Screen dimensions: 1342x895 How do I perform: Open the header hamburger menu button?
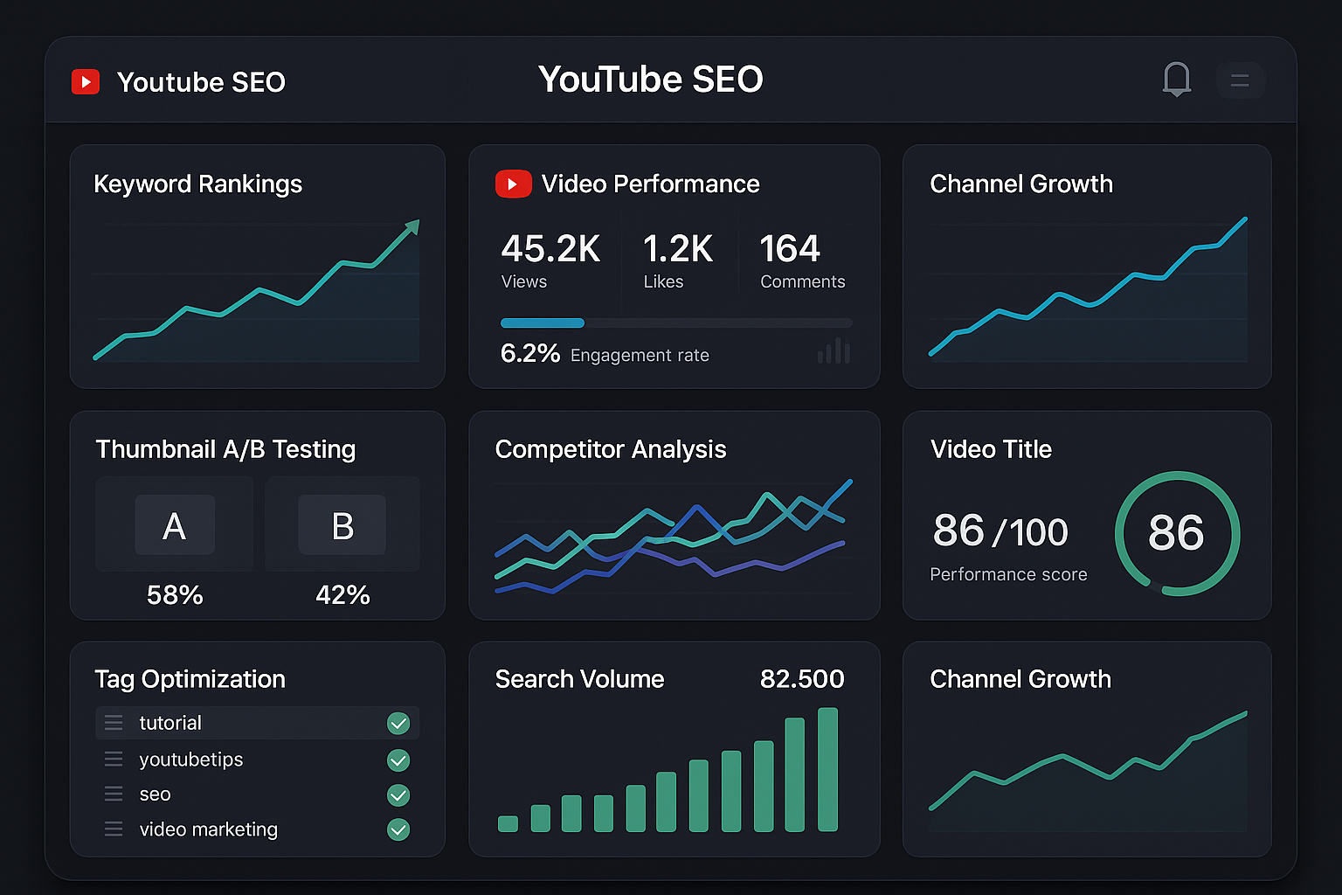tap(1240, 80)
